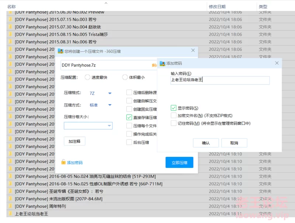Click date cell of No.003 若兮 row
The width and height of the screenshot is (295, 223).
tap(225, 19)
